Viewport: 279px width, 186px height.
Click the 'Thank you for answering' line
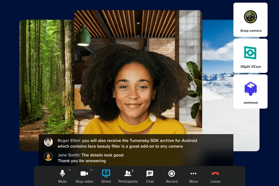[x=82, y=161]
